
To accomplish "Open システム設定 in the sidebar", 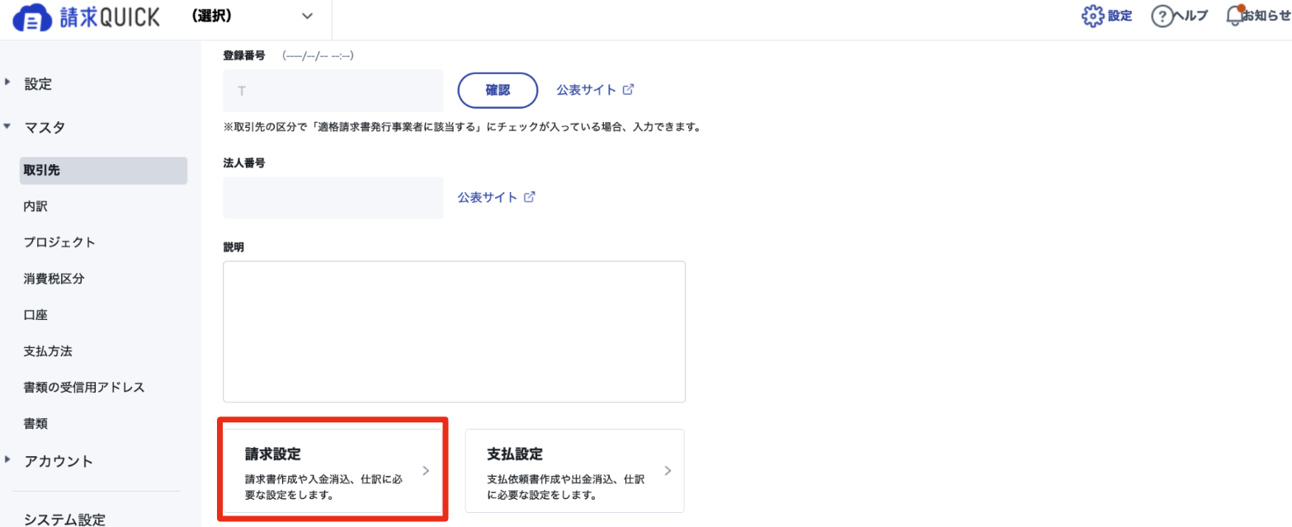I will (x=65, y=519).
